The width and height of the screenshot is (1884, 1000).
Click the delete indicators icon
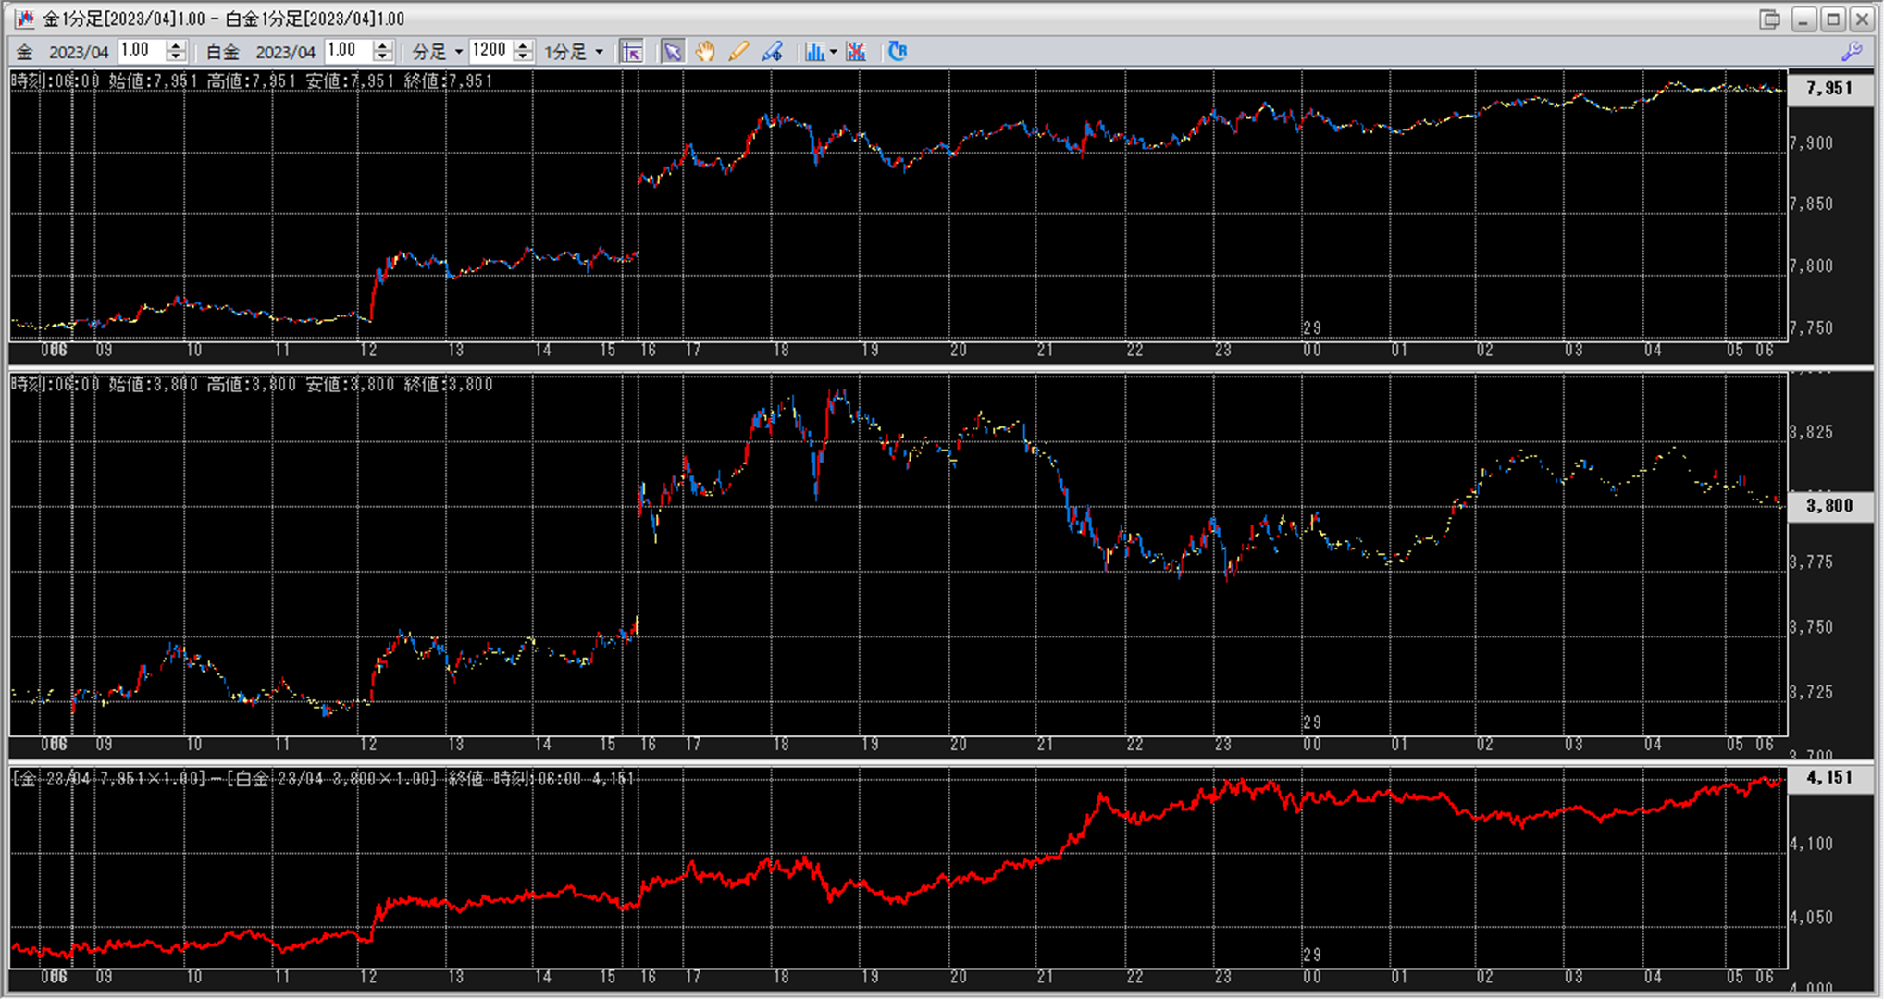[x=856, y=52]
